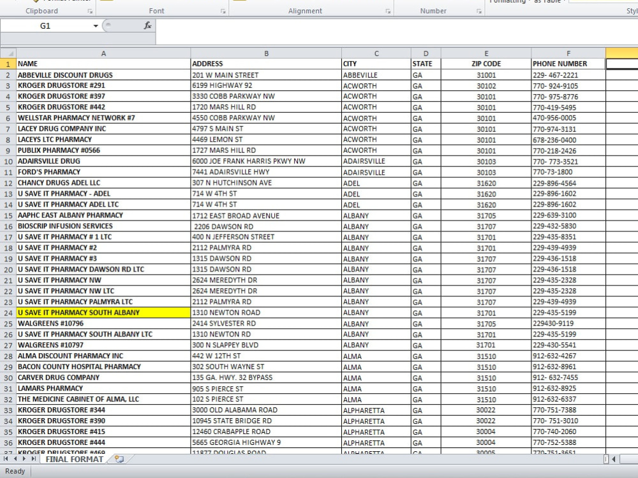Click the Select All corner triangle
The image size is (638, 478).
8,54
